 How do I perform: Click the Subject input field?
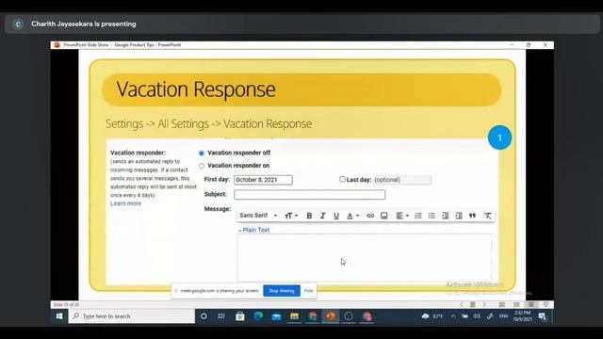tap(310, 195)
